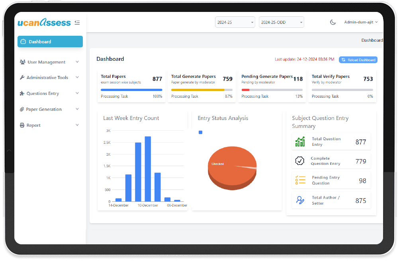Screen dimensions: 399x261
Task: Click the User Management people icon
Action: (x=22, y=62)
